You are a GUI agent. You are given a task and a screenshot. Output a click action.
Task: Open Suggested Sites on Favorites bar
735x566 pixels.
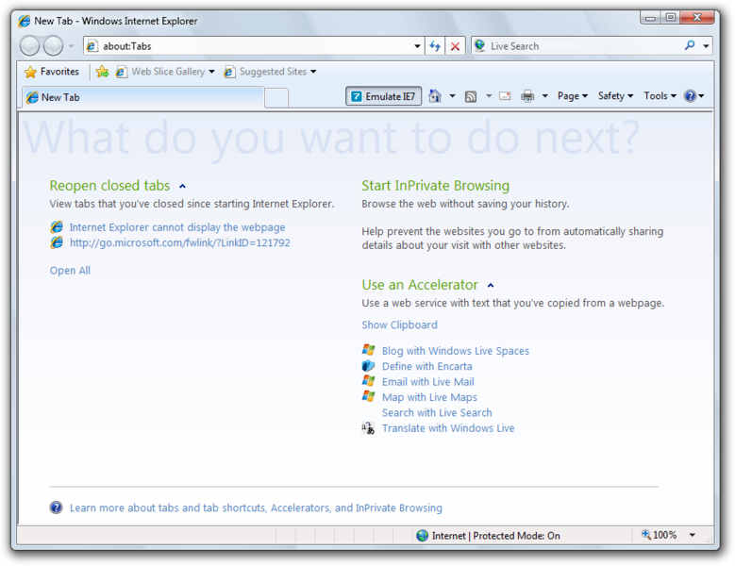coord(270,72)
